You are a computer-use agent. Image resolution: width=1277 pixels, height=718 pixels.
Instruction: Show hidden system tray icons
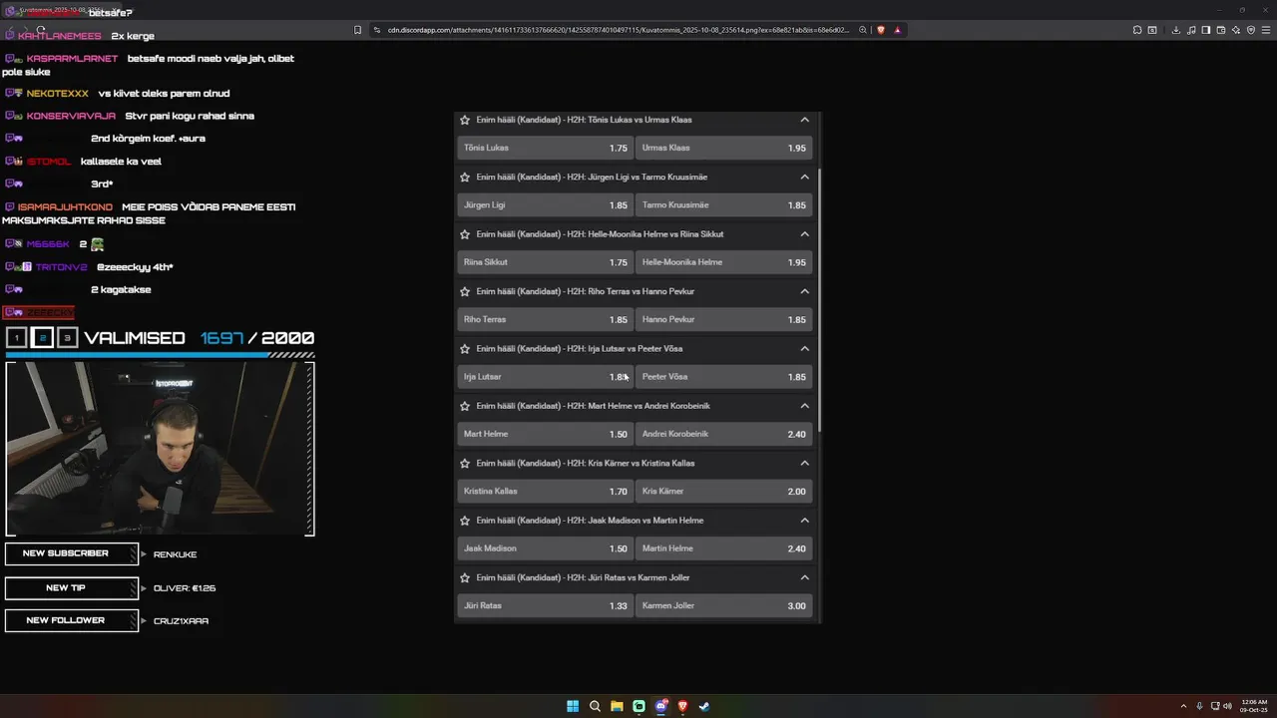pyautogui.click(x=1183, y=706)
